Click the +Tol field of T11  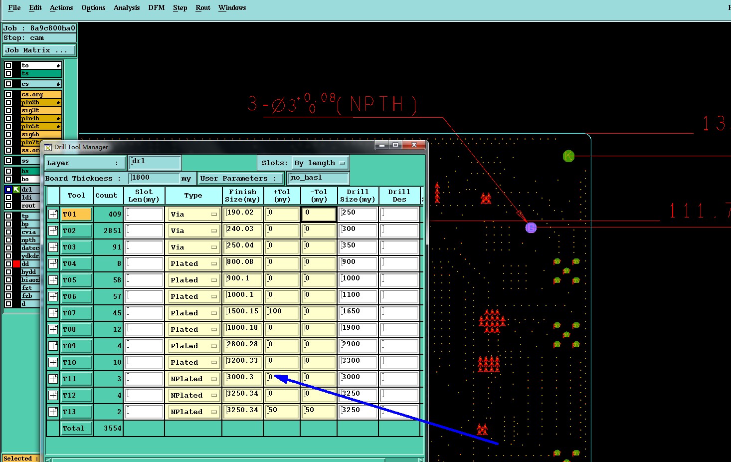[282, 379]
